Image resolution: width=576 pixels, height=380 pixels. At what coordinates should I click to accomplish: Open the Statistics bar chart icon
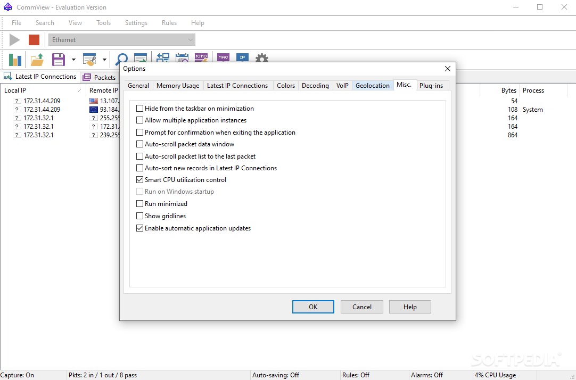(15, 60)
